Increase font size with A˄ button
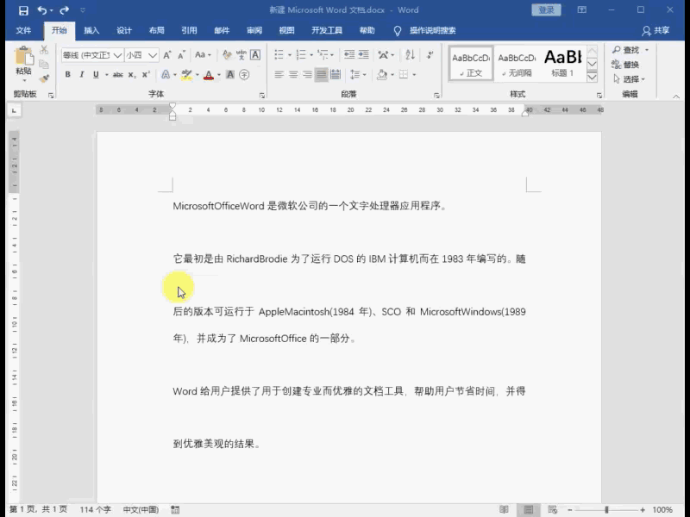The image size is (690, 517). tap(167, 55)
